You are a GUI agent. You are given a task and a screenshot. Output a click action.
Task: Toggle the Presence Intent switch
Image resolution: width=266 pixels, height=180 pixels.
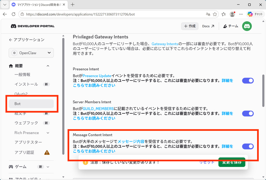248,81
